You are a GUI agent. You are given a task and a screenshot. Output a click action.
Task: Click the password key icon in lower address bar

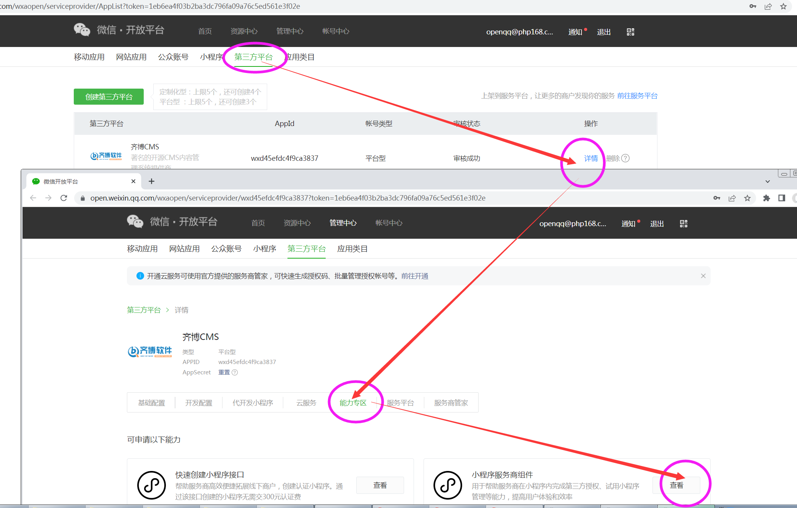pyautogui.click(x=717, y=198)
